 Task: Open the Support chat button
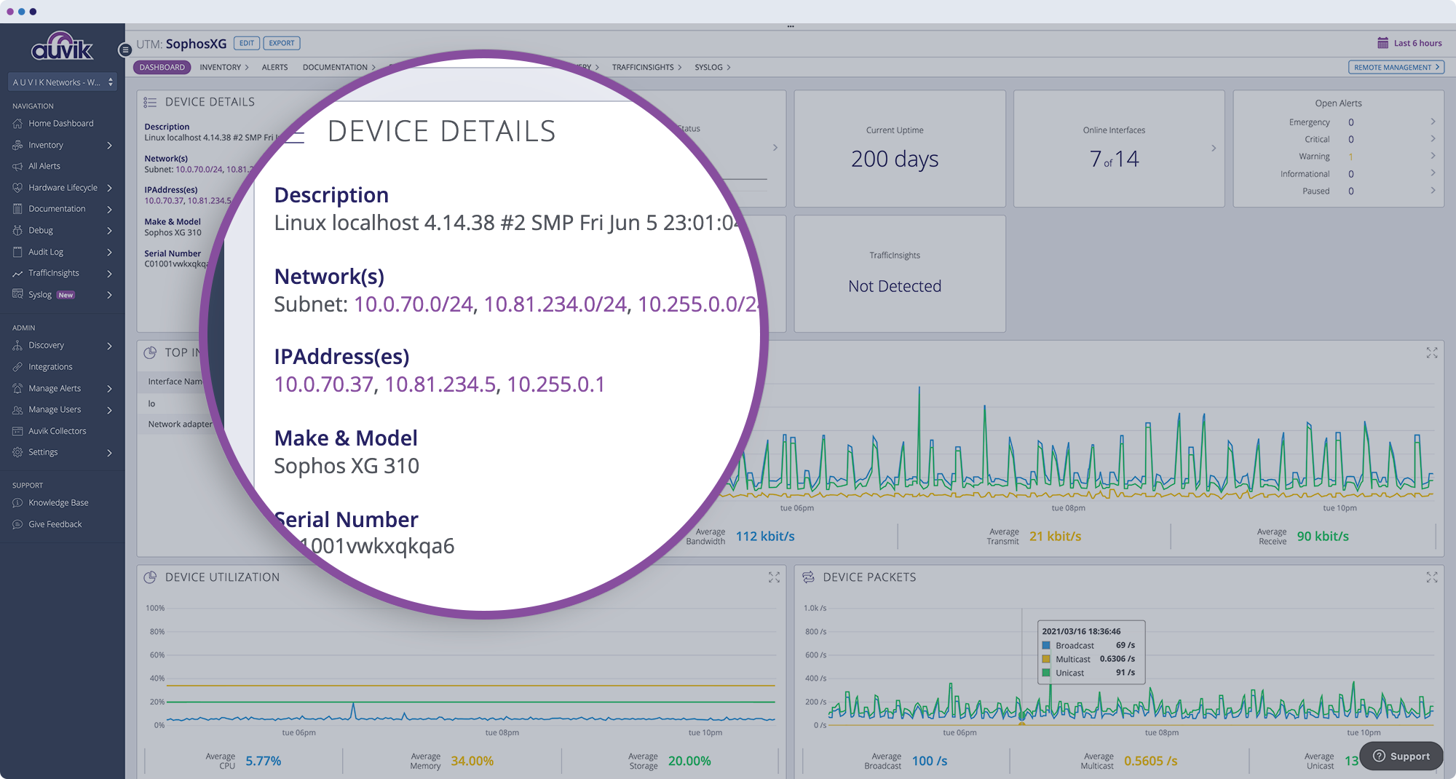coord(1401,756)
